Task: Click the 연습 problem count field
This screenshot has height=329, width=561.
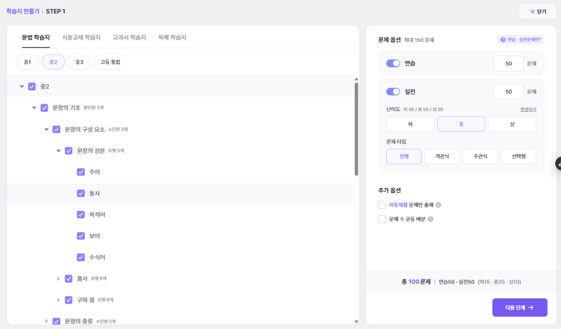Action: (x=508, y=64)
